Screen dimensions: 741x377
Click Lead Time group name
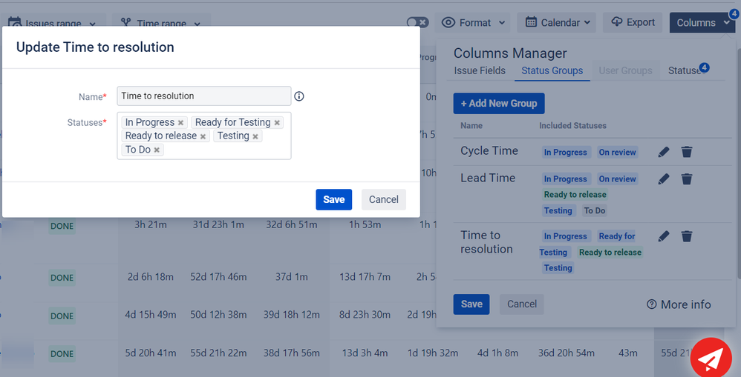pos(488,178)
